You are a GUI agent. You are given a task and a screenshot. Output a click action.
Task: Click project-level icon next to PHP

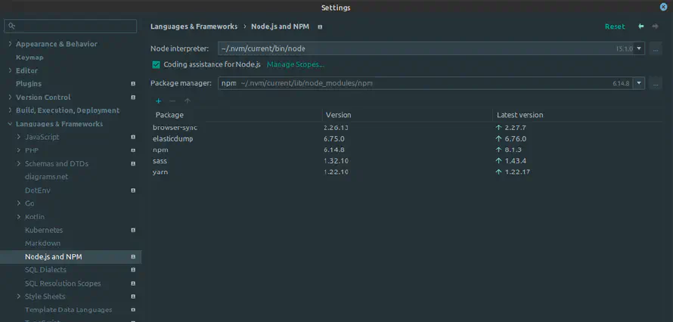tap(133, 150)
